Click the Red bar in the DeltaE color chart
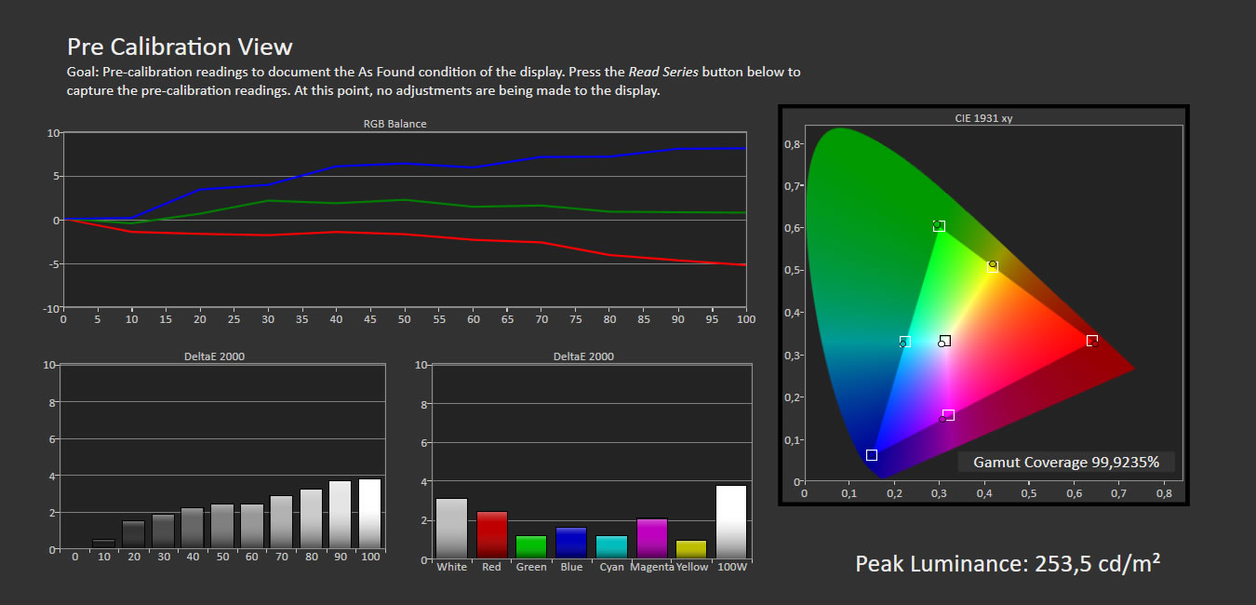The height and width of the screenshot is (605, 1256). pos(492,535)
